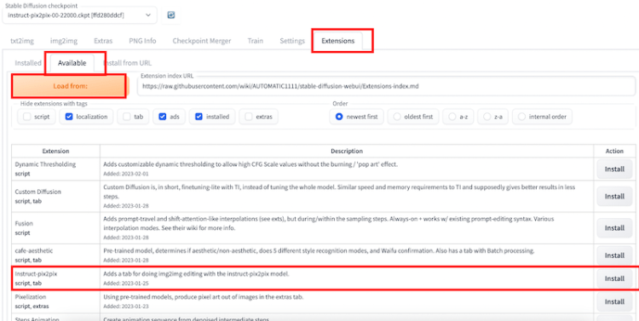Click the Instruct-pix2pix extension name
The width and height of the screenshot is (639, 321).
point(36,274)
